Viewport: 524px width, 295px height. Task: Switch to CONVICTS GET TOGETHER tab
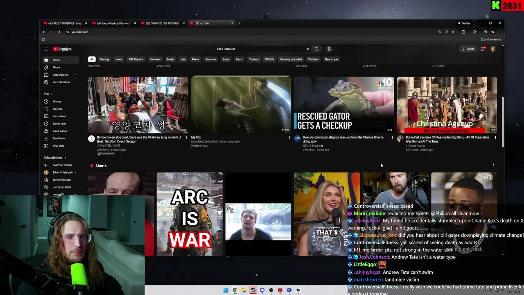coord(163,23)
